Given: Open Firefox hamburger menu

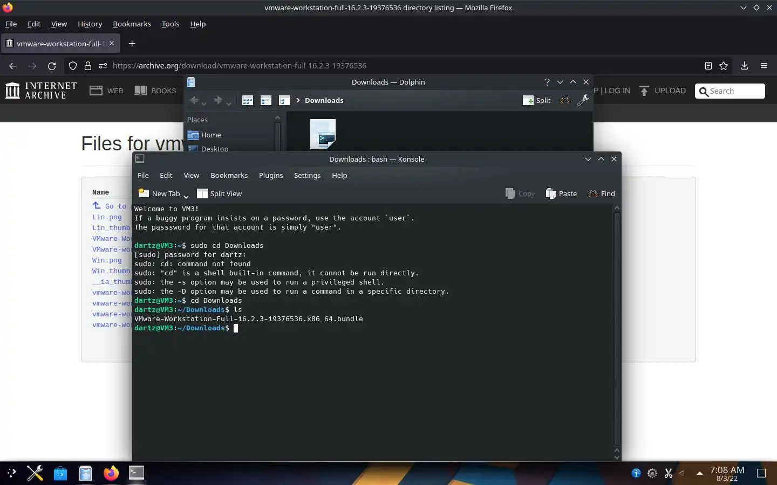Looking at the screenshot, I should point(764,66).
